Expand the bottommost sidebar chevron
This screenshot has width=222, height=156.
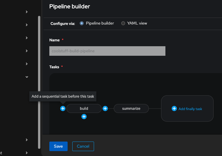click(x=27, y=153)
